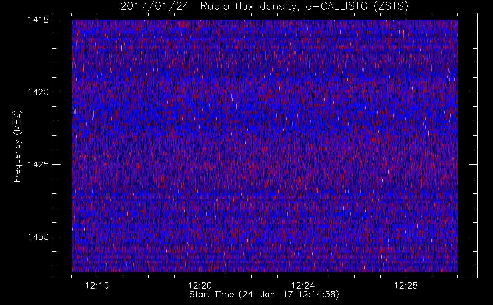The width and height of the screenshot is (493, 305).
Task: Click the 'Start Time (24-Jan-17 12:14:38)' label
Action: click(264, 295)
